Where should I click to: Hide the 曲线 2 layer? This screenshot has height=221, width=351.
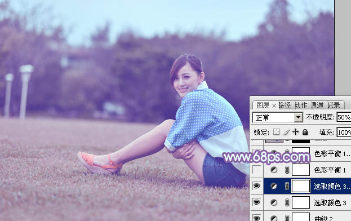click(257, 218)
